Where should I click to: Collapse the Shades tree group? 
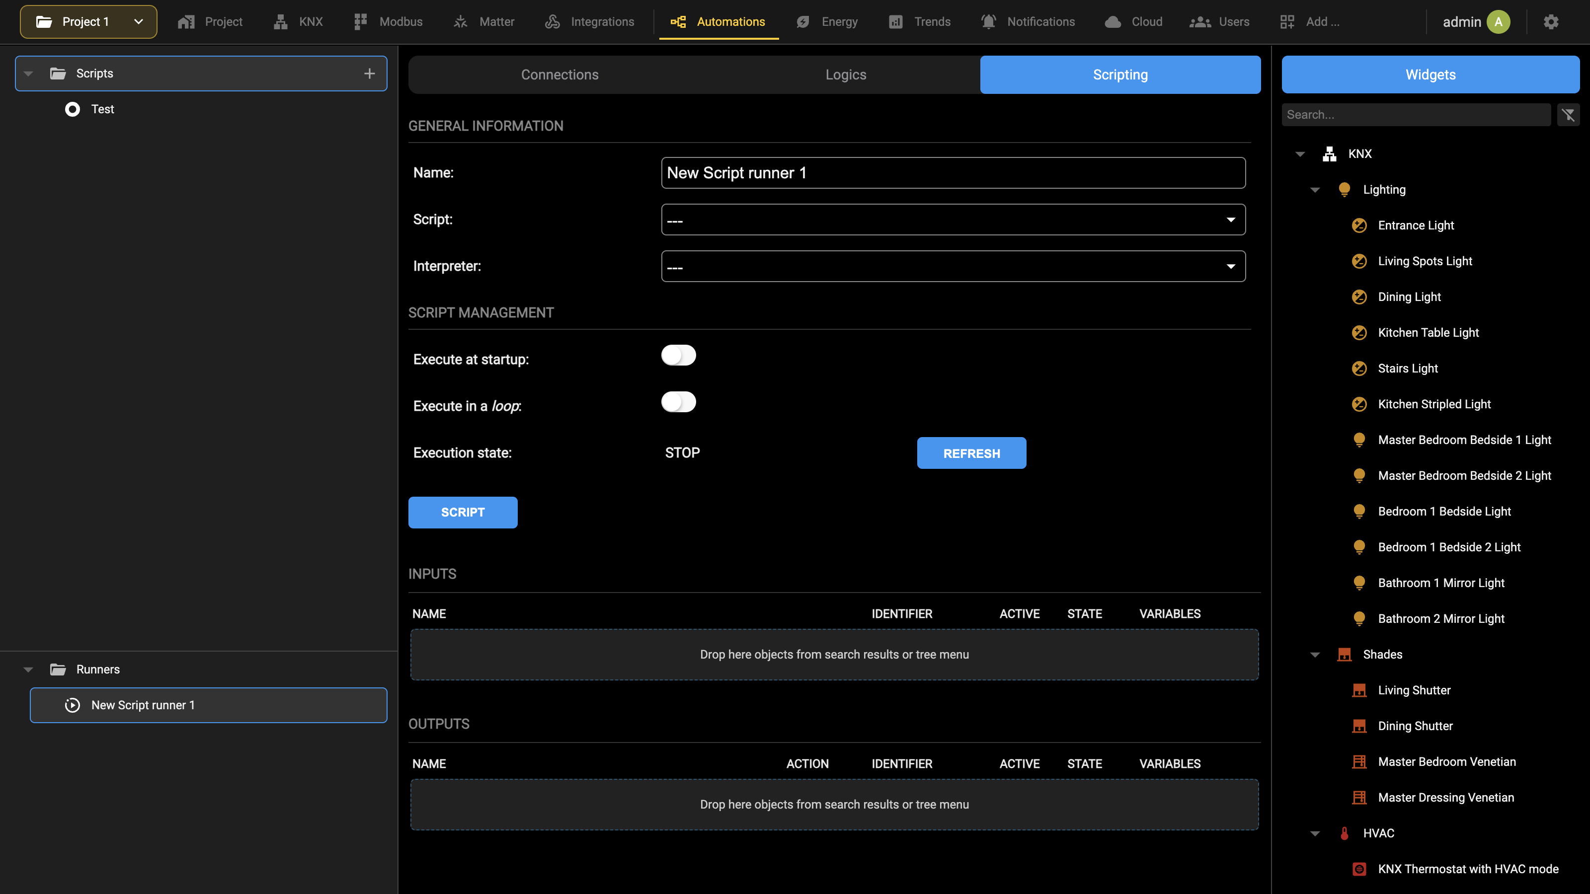[x=1315, y=655]
